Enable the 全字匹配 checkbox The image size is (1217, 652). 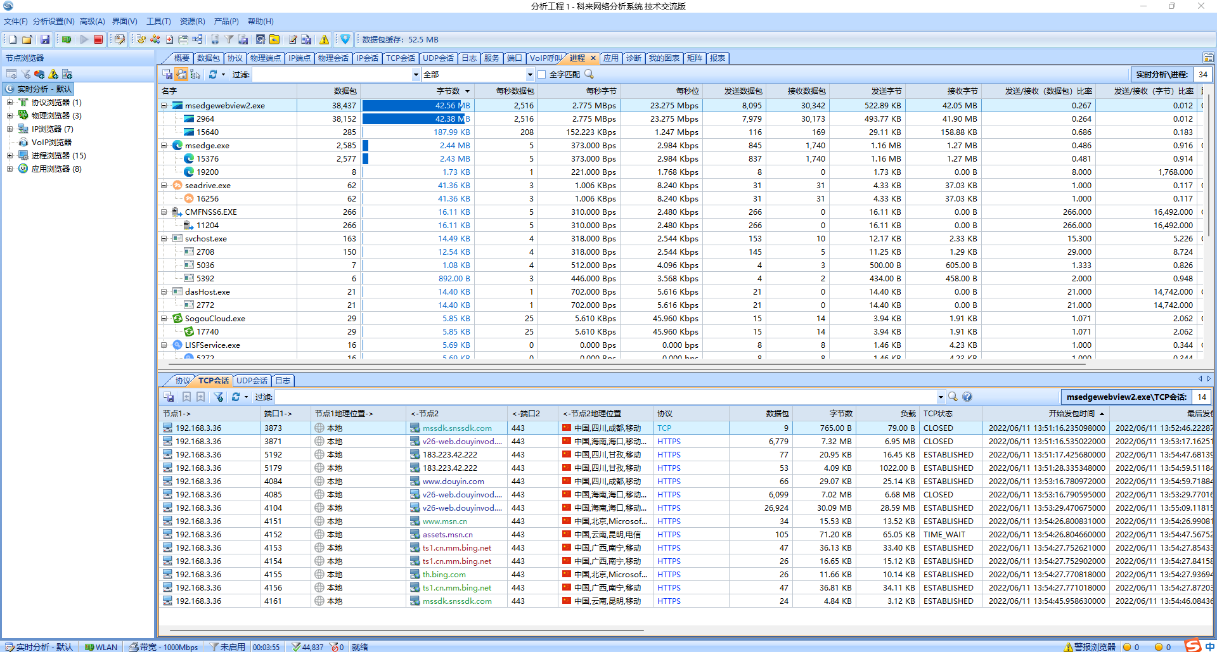coord(541,74)
